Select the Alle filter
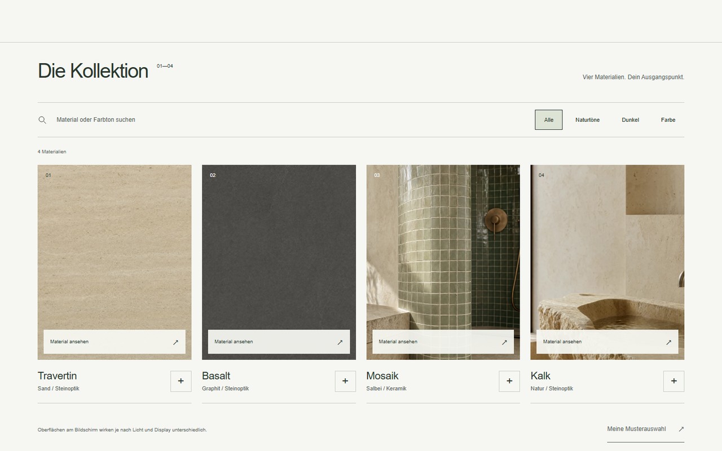The width and height of the screenshot is (722, 451). click(x=549, y=120)
